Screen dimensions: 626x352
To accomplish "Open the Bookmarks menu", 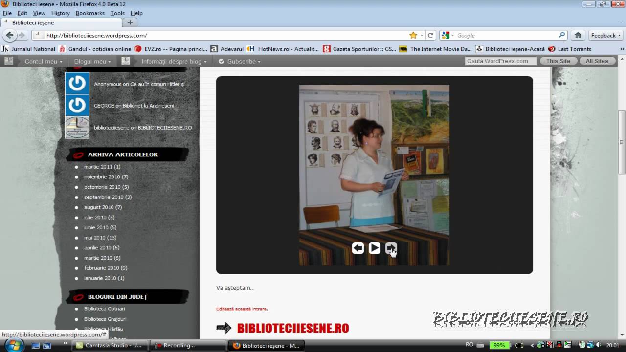I will click(x=90, y=13).
